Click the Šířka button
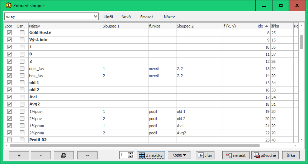The height and width of the screenshot is (164, 308). click(x=291, y=155)
